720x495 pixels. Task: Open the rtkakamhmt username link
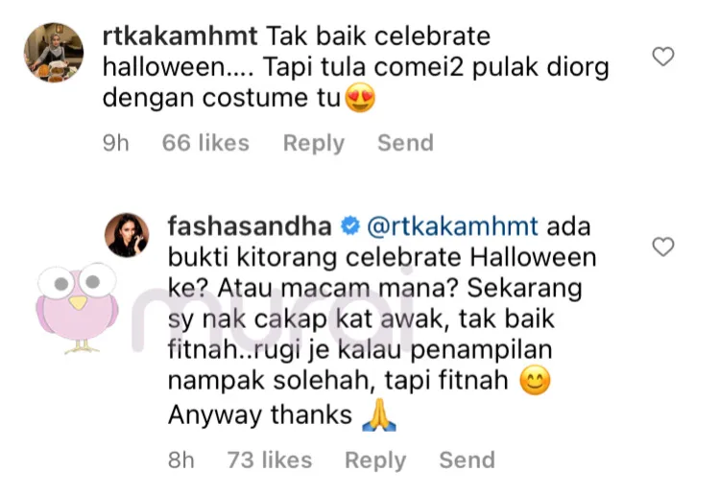[180, 35]
